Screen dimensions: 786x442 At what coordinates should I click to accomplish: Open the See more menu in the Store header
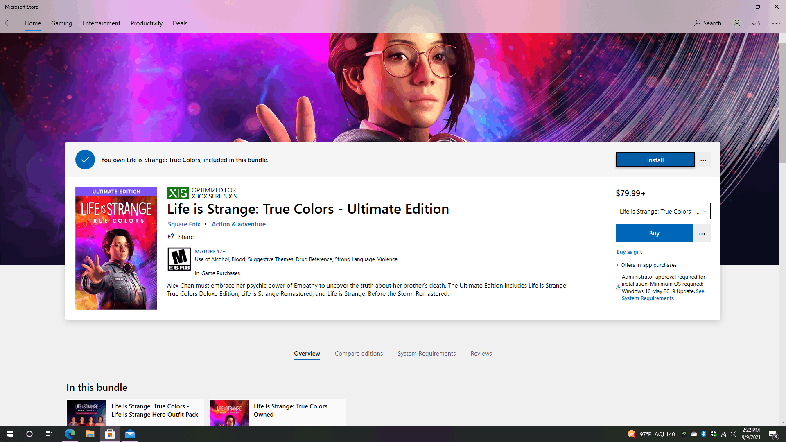(776, 23)
